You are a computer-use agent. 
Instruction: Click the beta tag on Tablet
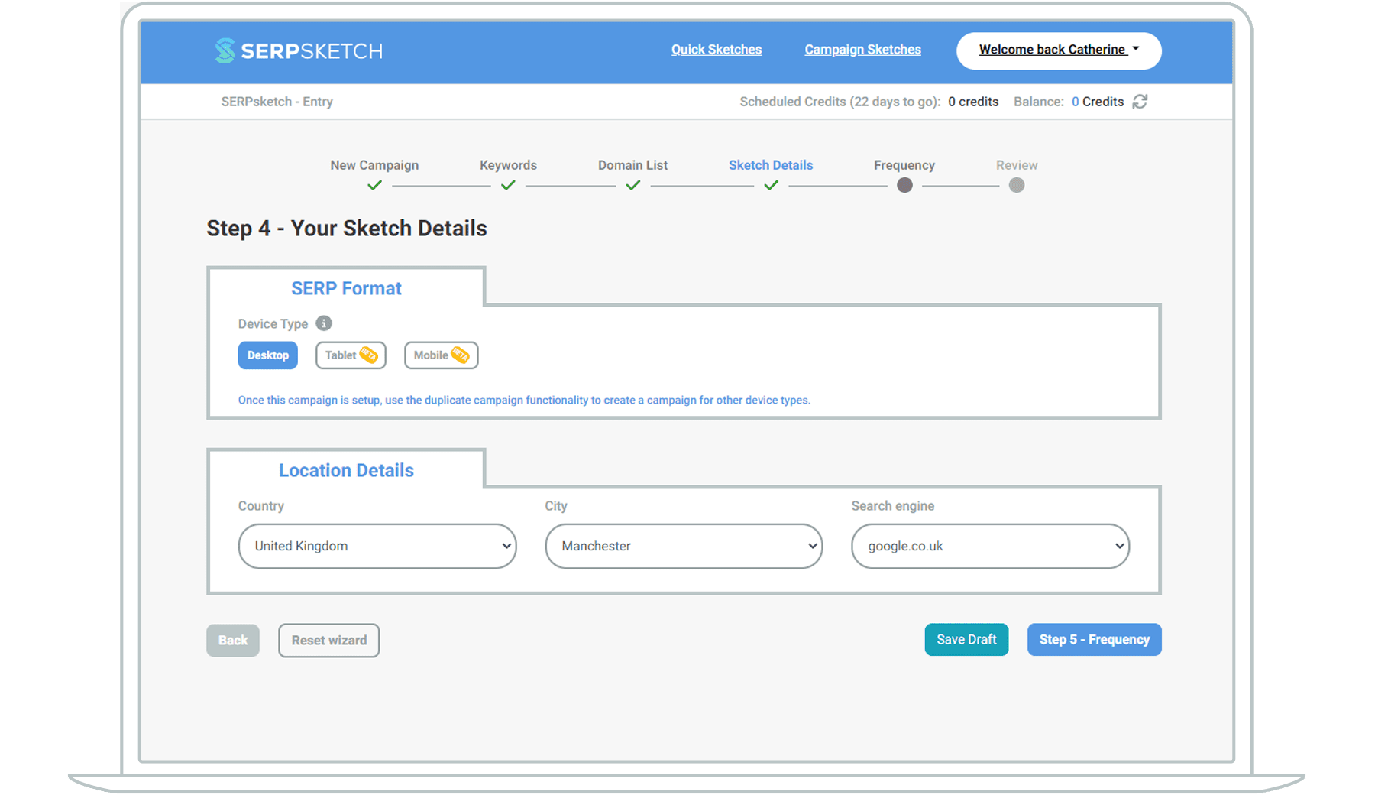368,355
